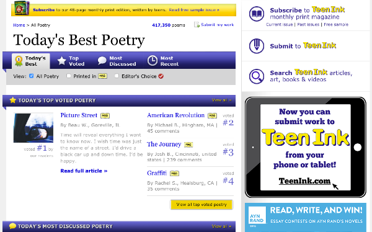Click the 417,350 poems count
Screen dimensions: 372x232
(x=169, y=25)
